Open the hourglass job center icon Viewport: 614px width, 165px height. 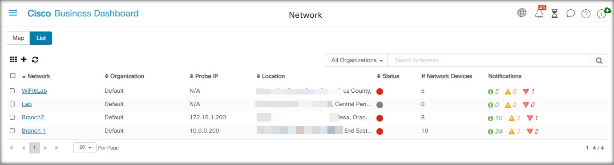(x=554, y=14)
